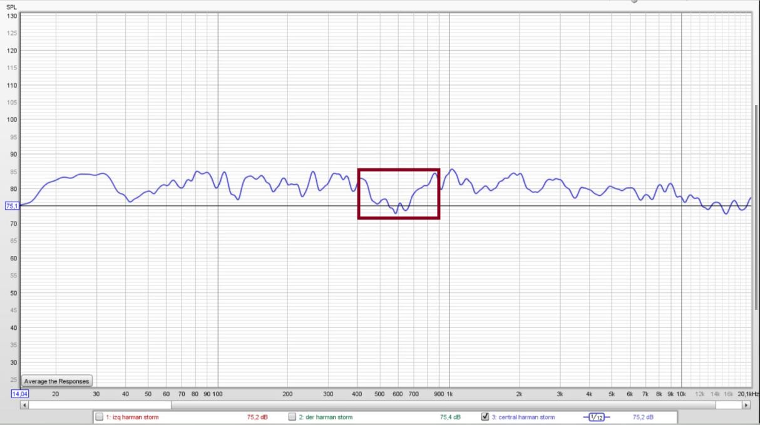760x425 pixels.
Task: Click the 90 SPL axis label
Action: (x=14, y=154)
